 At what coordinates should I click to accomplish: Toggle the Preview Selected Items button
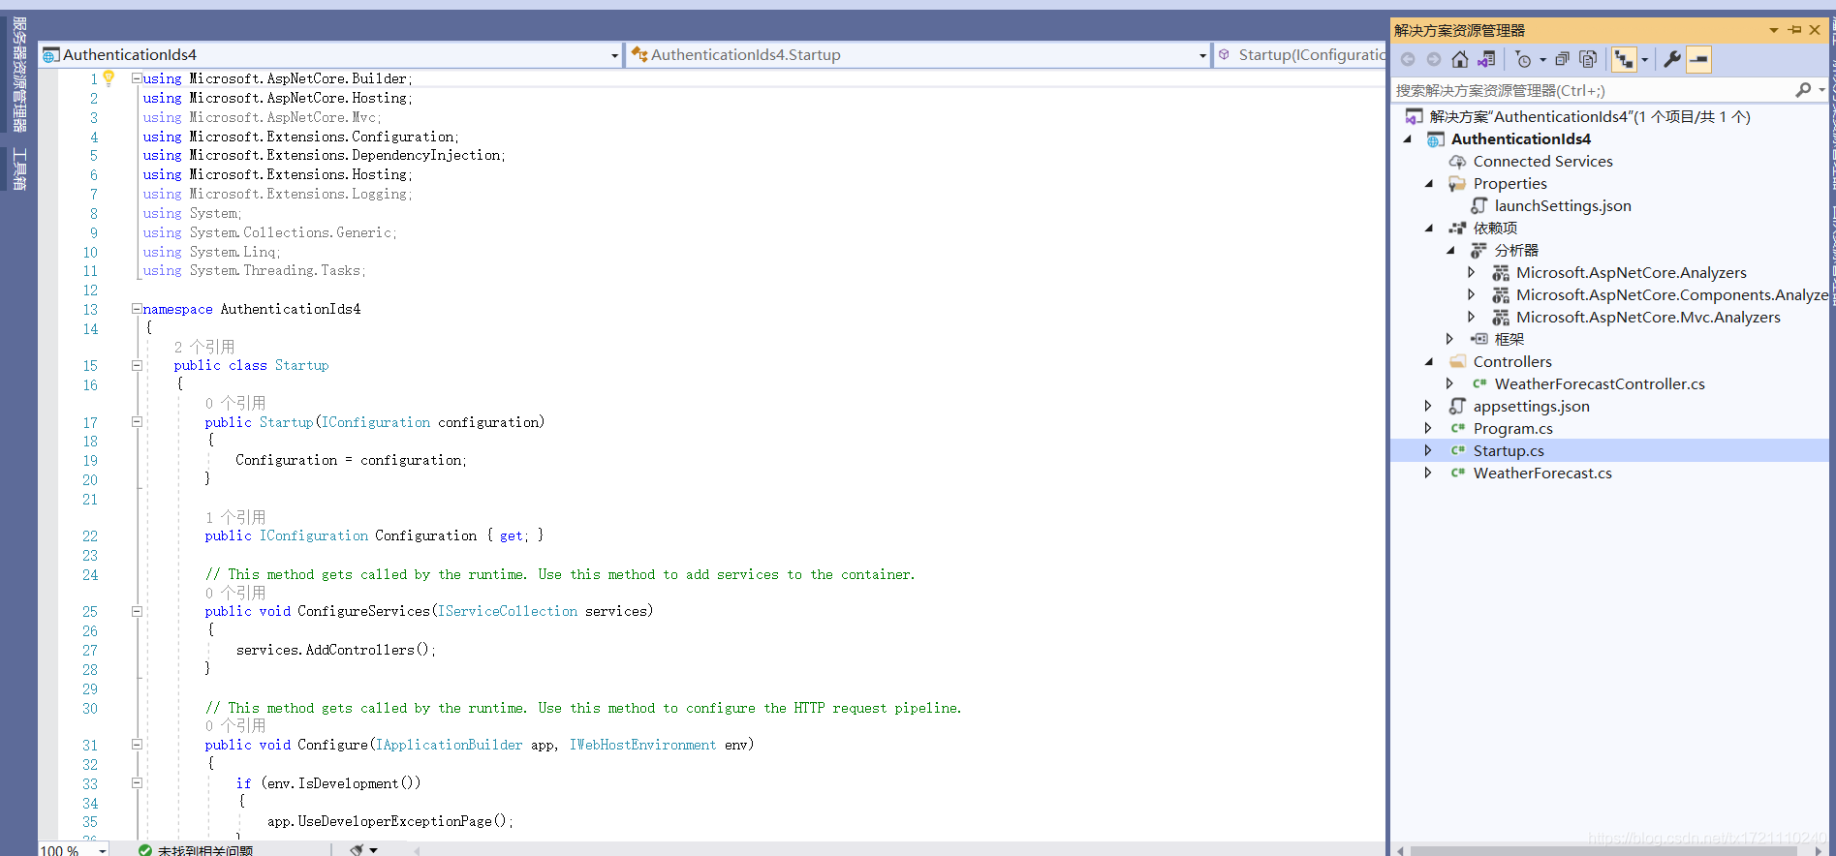(x=1698, y=60)
